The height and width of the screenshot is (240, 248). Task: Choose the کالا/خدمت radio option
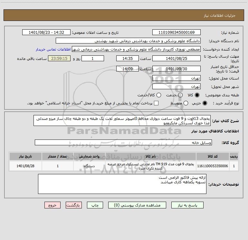coord(159,95)
